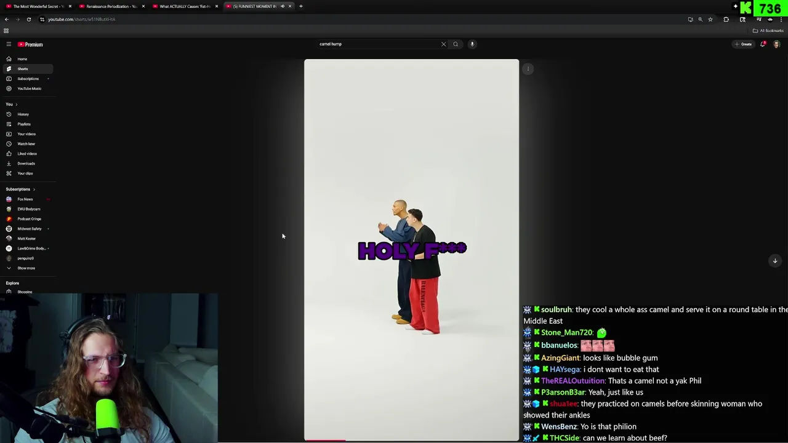The image size is (788, 443).
Task: Open Subscriptions in the sidebar
Action: point(26,79)
